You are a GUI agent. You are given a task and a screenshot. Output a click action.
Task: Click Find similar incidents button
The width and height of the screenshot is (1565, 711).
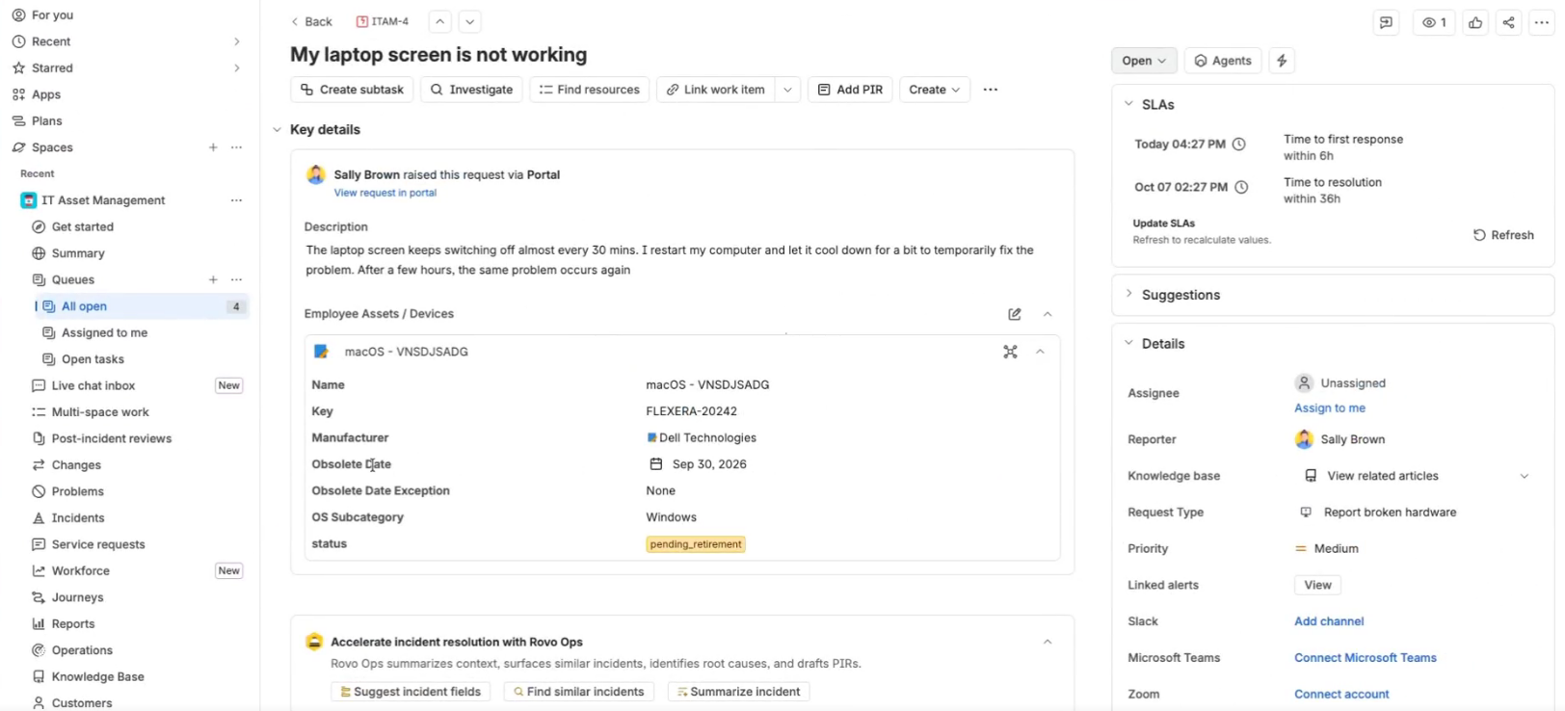[x=578, y=692]
